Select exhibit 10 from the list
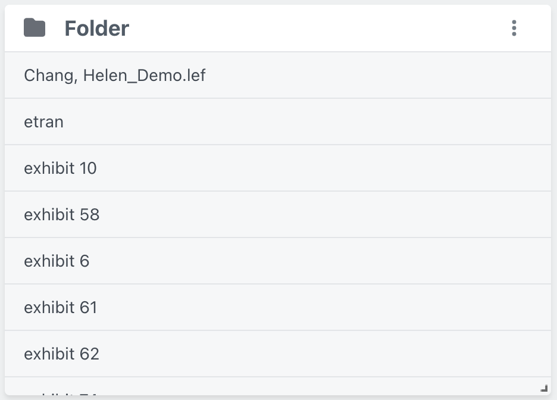This screenshot has width=557, height=400. (x=60, y=168)
